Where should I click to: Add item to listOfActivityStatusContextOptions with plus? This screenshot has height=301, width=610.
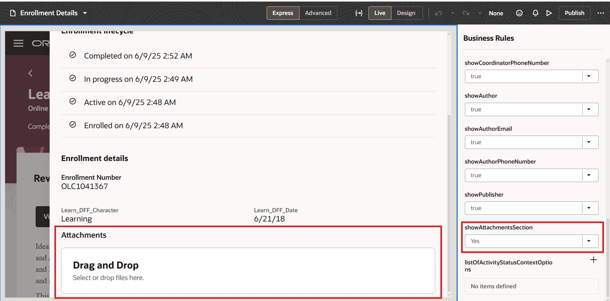tap(593, 260)
